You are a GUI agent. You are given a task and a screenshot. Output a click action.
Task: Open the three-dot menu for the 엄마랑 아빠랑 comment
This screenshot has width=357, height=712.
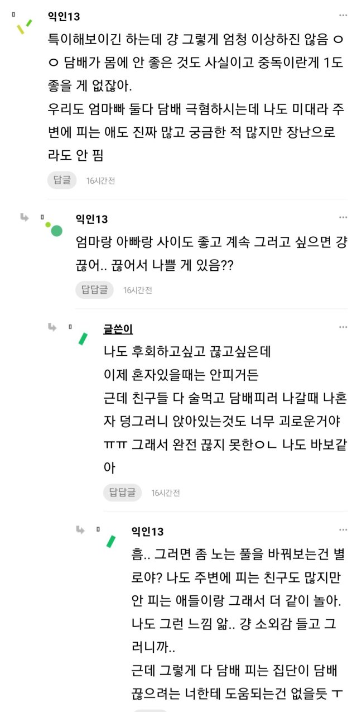point(343,217)
